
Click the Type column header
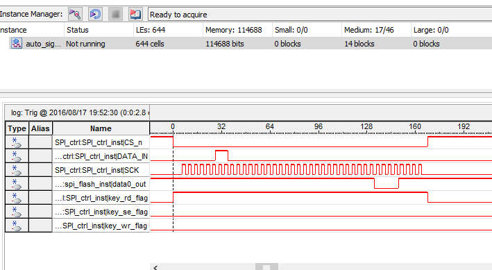tap(17, 128)
